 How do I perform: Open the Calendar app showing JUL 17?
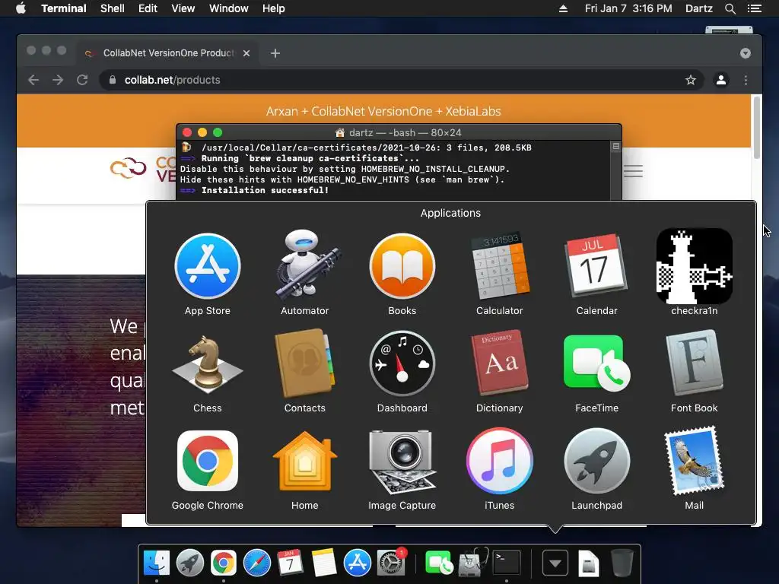click(596, 266)
